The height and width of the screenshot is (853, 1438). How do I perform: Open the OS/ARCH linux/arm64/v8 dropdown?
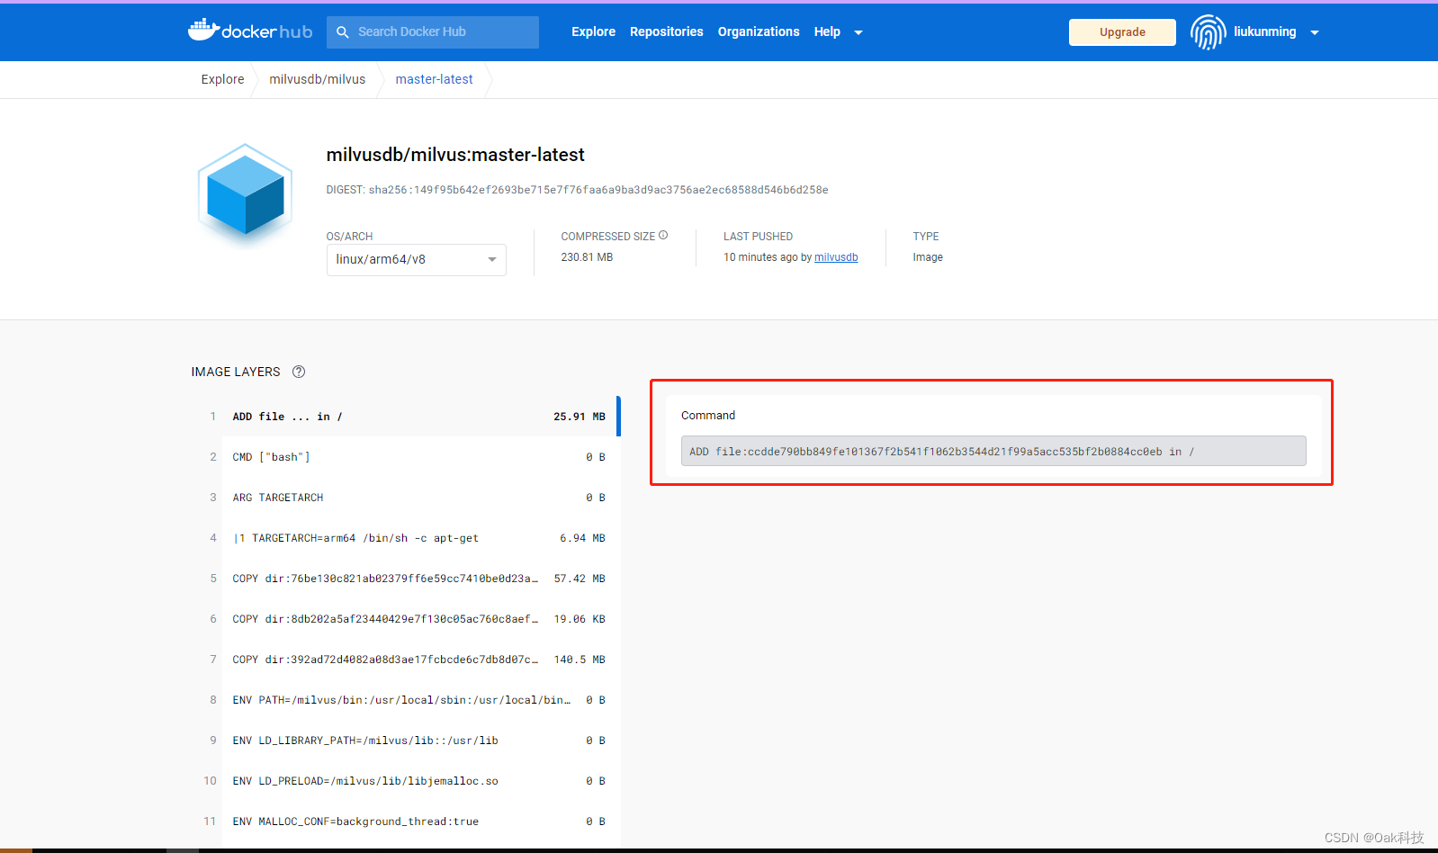click(x=416, y=259)
